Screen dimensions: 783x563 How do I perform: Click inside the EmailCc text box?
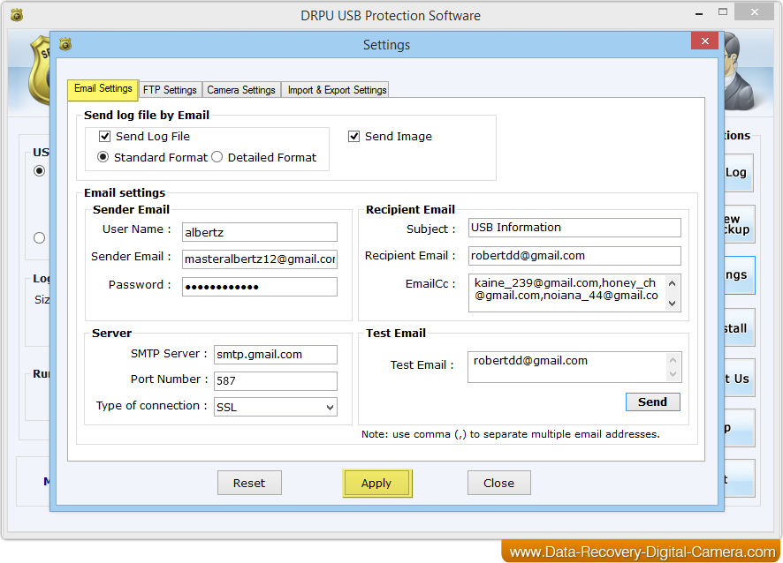[566, 292]
